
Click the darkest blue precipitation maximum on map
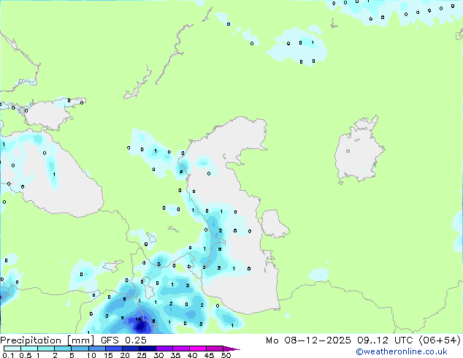click(141, 326)
